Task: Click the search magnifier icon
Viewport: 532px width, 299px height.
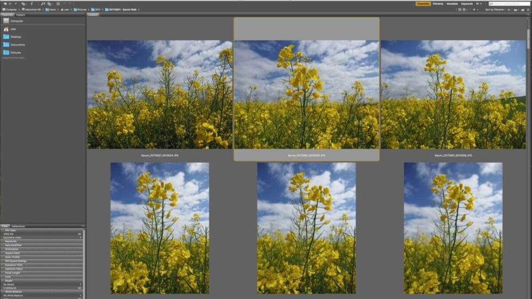Action: (x=491, y=4)
